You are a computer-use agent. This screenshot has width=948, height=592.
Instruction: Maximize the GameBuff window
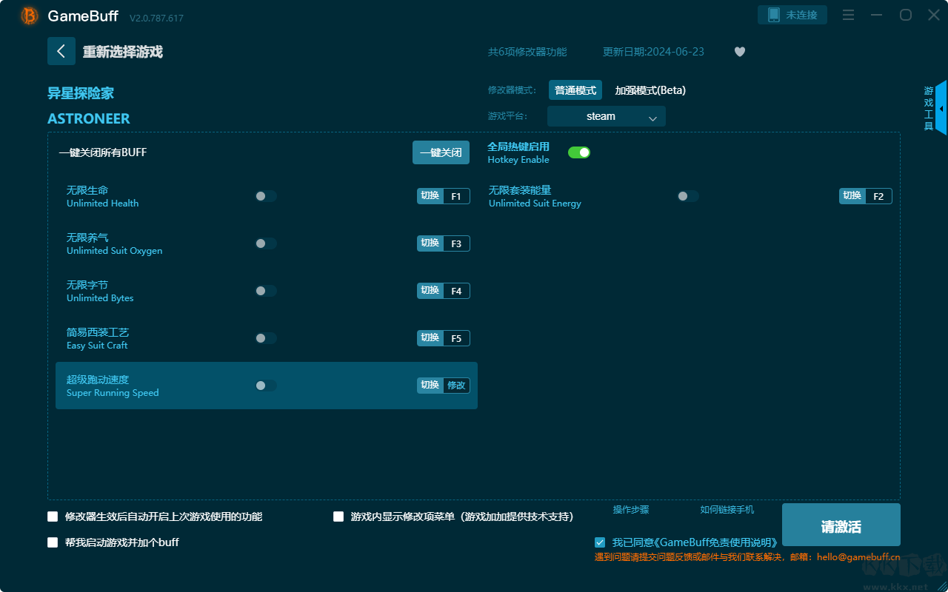905,15
